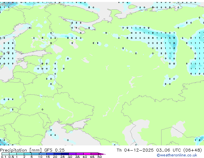Click the 0.1–0.5 mm palest legend swatch

click(x=5, y=154)
